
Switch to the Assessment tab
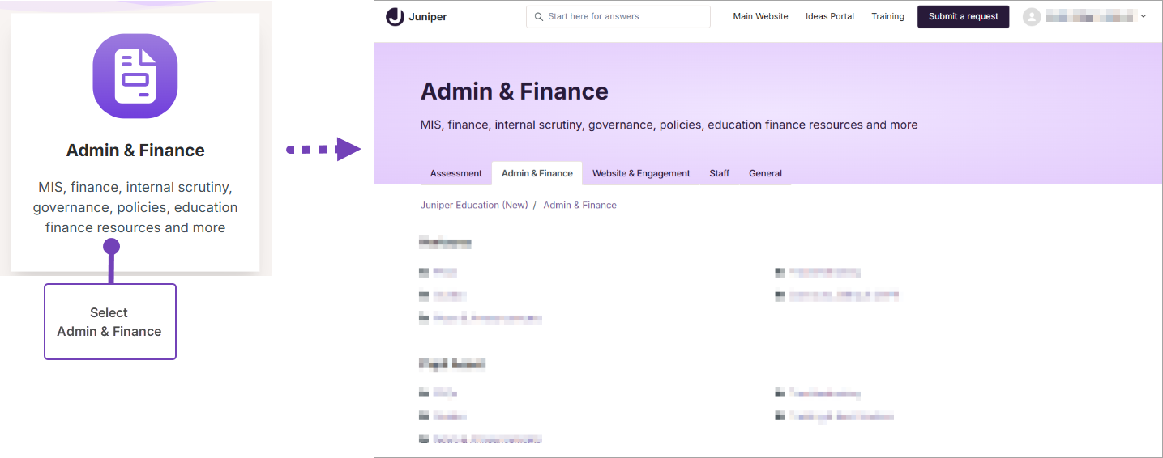coord(456,173)
